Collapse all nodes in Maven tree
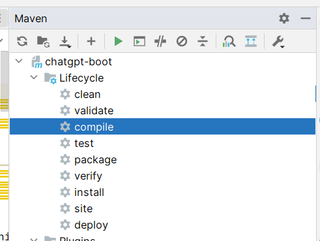The height and width of the screenshot is (241, 320). 203,41
